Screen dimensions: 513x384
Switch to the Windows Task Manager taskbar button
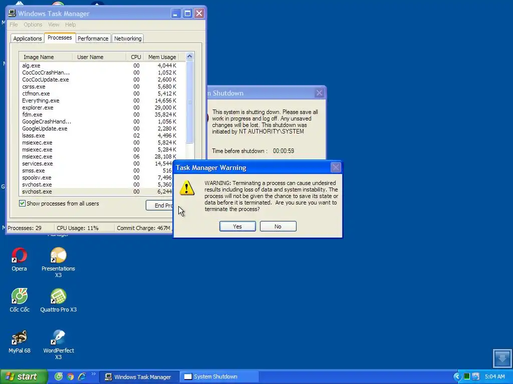[x=139, y=377]
